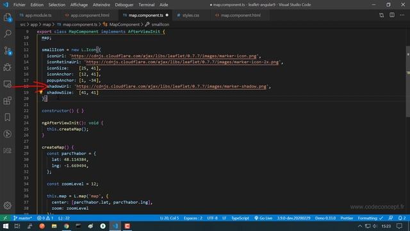Image resolution: width=410 pixels, height=231 pixels.
Task: Change indentation via Espaces : 2
Action: (x=193, y=218)
